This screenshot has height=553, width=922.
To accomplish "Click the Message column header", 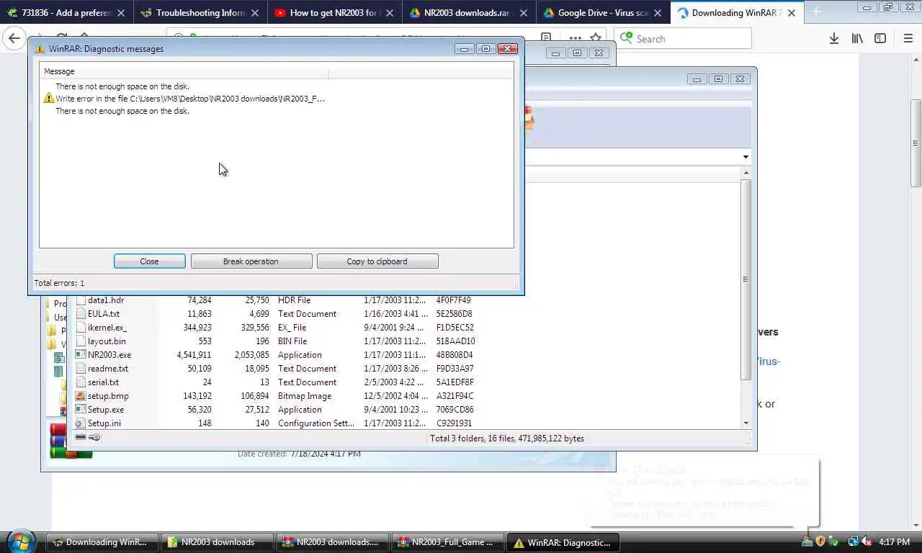I will tap(184, 71).
